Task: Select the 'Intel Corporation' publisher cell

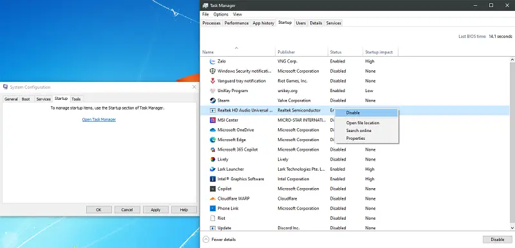Action: tap(294, 179)
